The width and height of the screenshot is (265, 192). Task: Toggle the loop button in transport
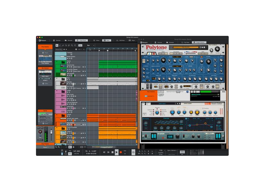(x=133, y=152)
